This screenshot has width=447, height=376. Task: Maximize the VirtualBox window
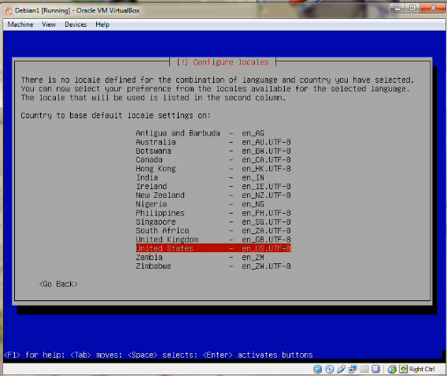[x=412, y=9]
